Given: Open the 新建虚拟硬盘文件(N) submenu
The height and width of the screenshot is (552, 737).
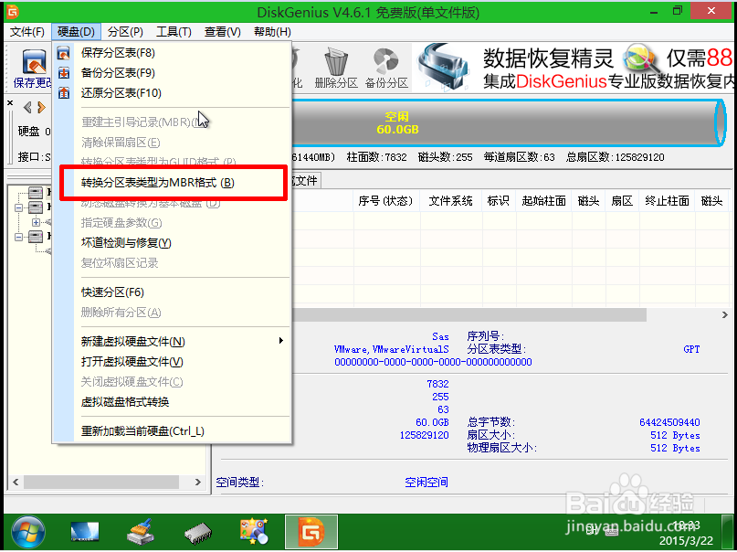Looking at the screenshot, I should (172, 342).
